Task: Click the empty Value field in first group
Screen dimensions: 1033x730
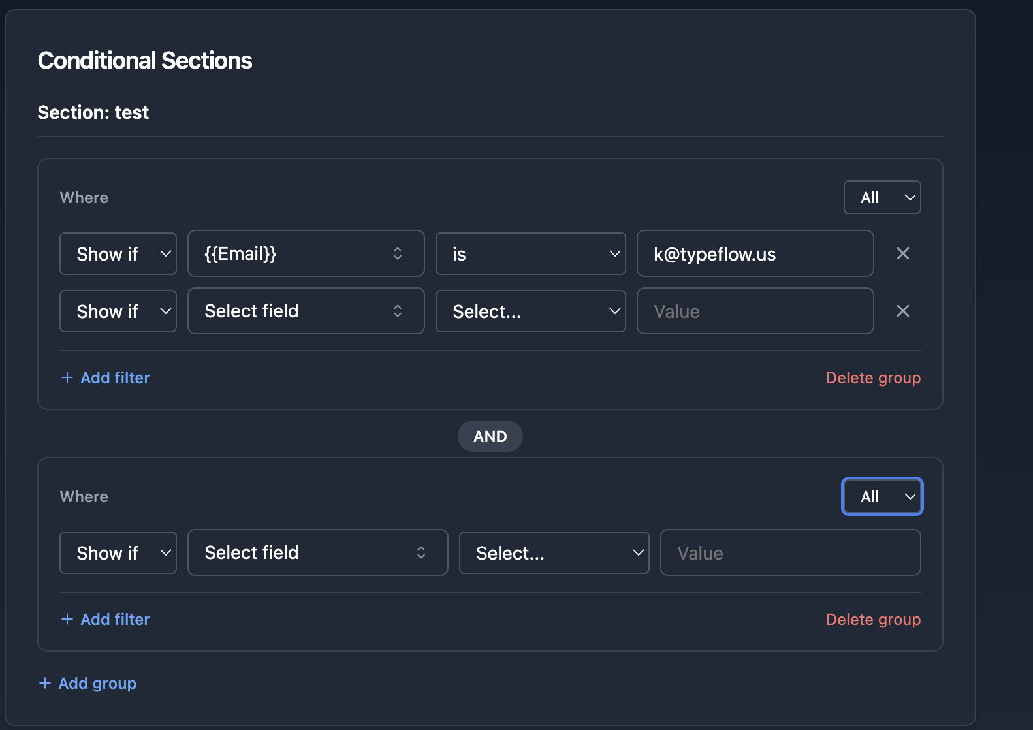Action: pos(755,311)
